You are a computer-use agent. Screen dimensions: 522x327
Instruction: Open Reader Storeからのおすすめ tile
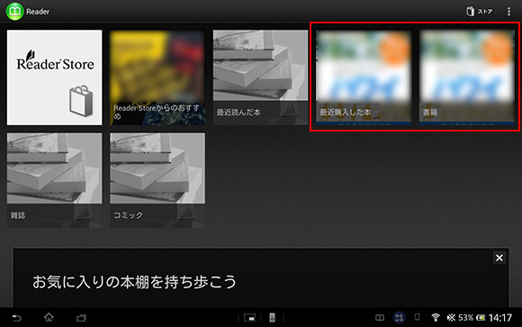click(x=157, y=77)
